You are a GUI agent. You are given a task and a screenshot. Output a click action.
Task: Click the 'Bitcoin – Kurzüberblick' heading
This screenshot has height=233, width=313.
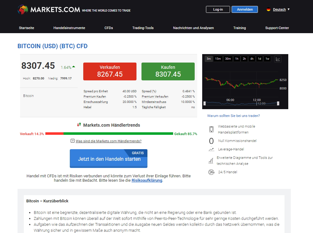pyautogui.click(x=47, y=201)
